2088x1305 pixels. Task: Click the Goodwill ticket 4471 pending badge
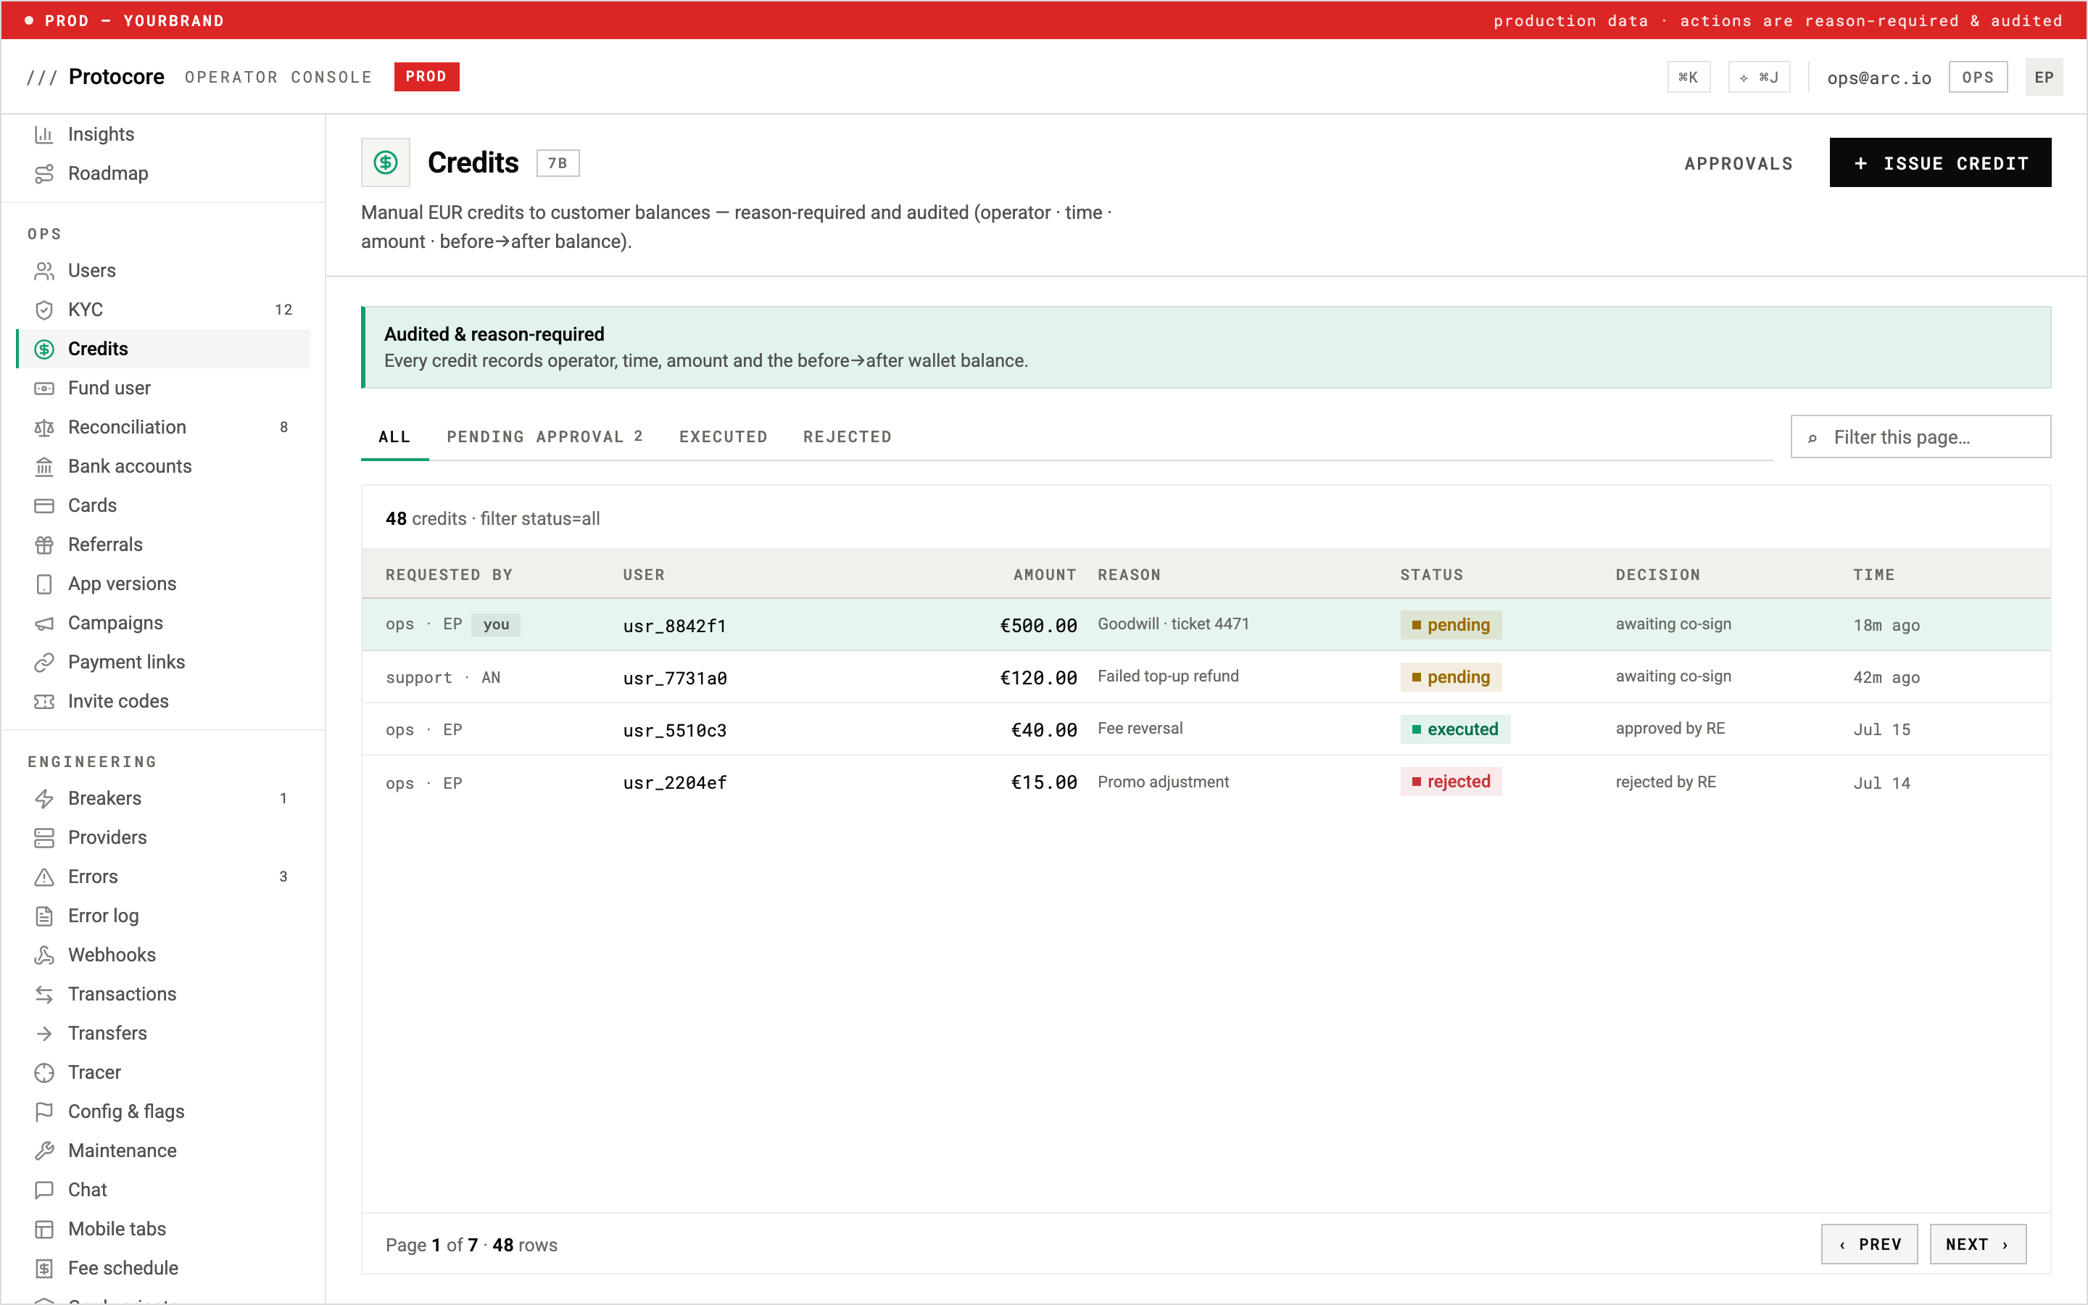pos(1451,625)
